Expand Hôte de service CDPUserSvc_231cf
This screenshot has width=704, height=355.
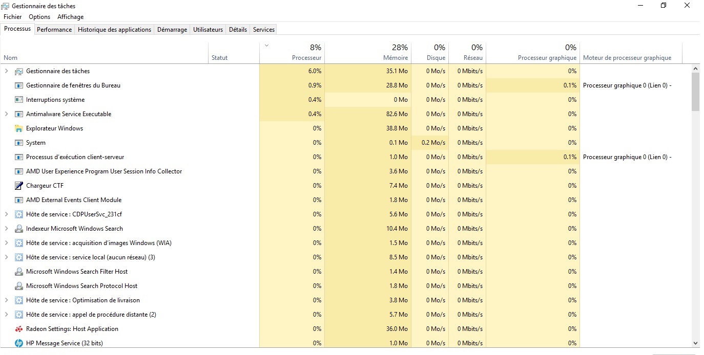click(x=6, y=214)
